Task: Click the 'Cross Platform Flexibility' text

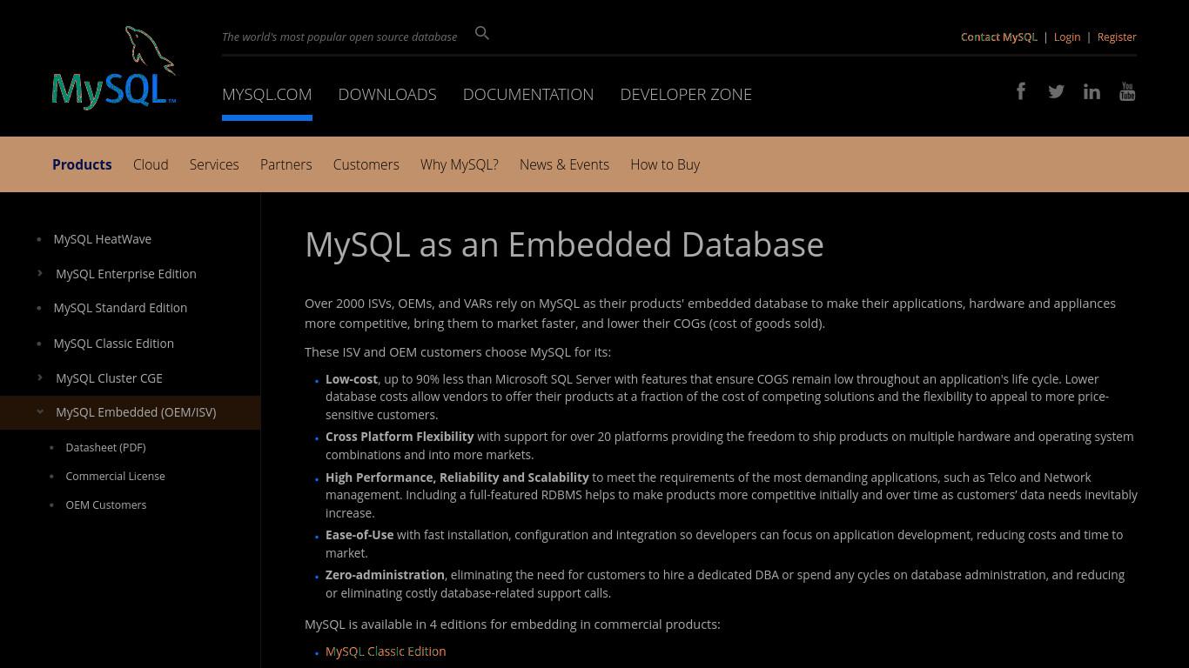Action: pyautogui.click(x=400, y=437)
